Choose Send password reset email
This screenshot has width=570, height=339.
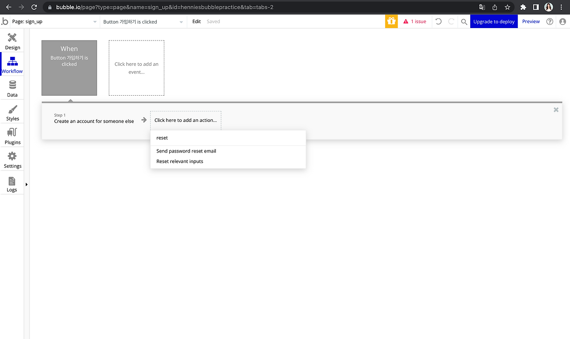click(186, 151)
